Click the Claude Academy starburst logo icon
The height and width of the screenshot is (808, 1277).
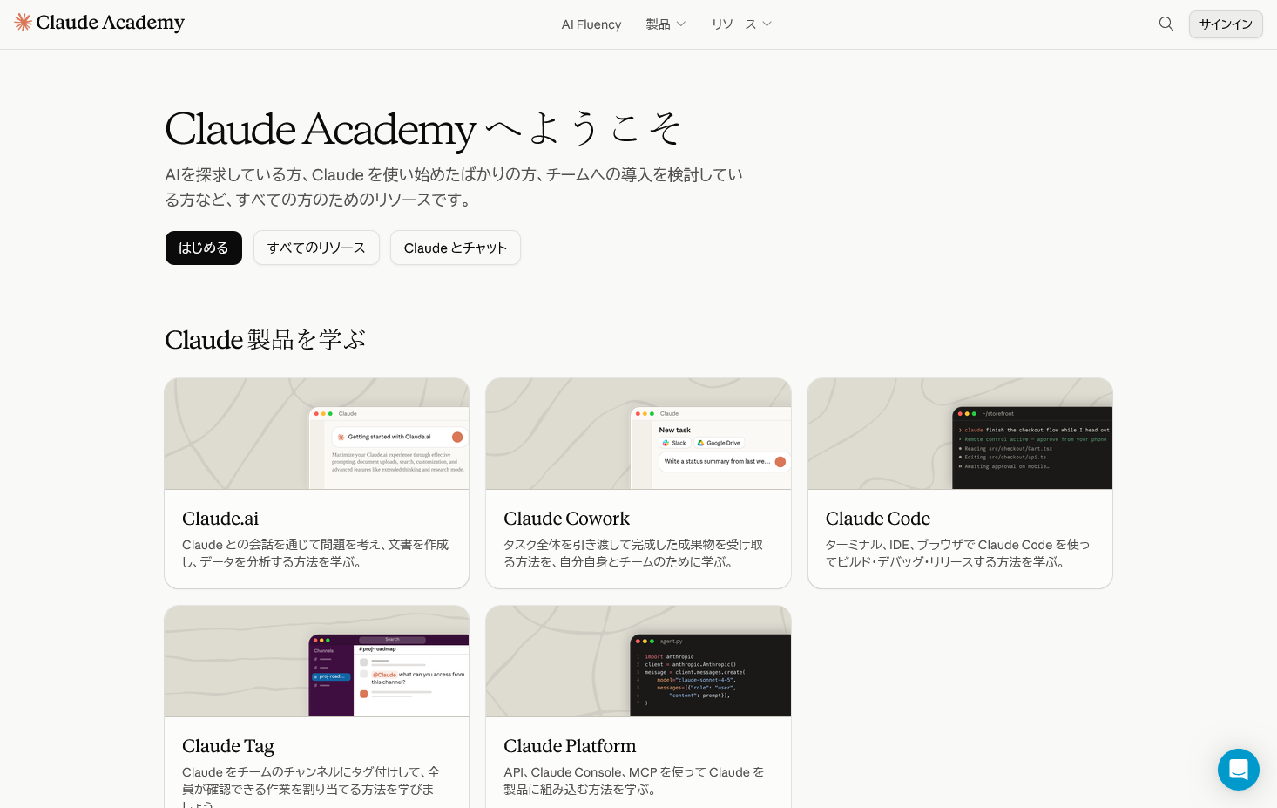23,23
